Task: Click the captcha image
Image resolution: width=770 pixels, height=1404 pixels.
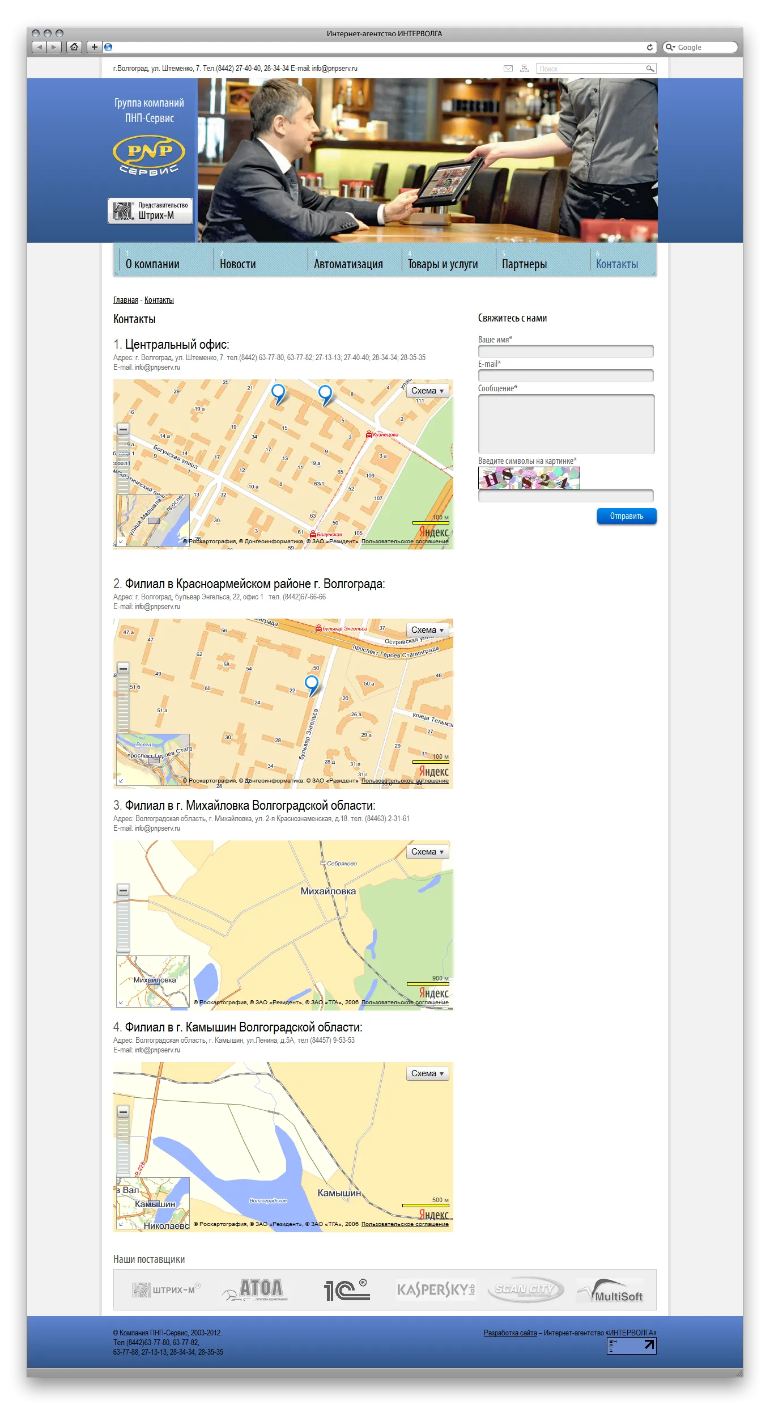Action: (x=529, y=477)
